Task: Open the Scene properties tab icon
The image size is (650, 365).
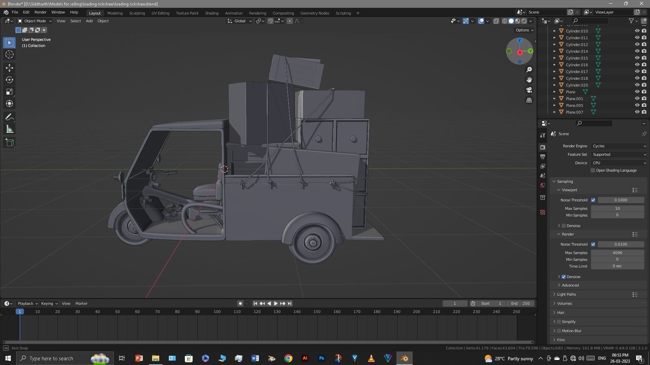Action: [543, 176]
